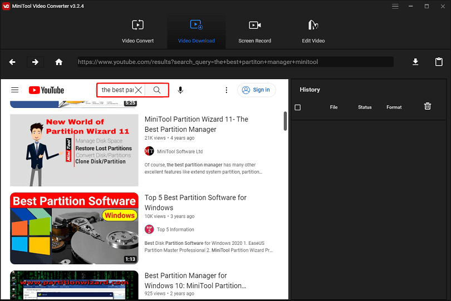Viewport: 451px width, 301px height.
Task: Minimize the MiniTool Video Converter window
Action: (x=411, y=6)
